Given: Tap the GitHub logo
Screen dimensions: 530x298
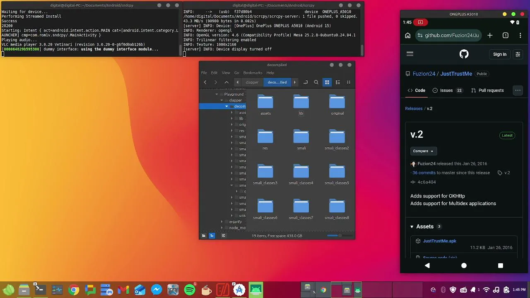Looking at the screenshot, I should point(464,54).
